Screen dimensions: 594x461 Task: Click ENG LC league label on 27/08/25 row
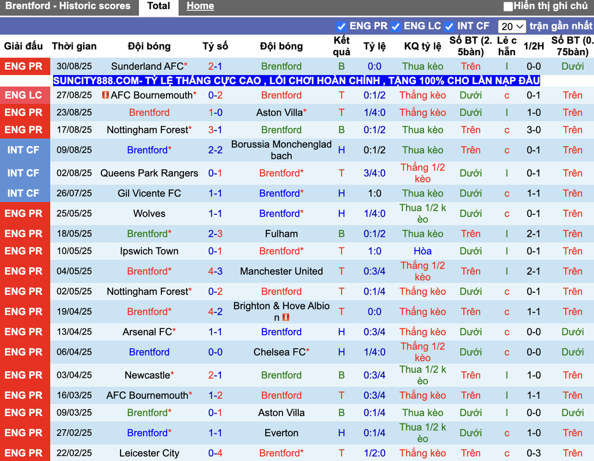(x=24, y=95)
